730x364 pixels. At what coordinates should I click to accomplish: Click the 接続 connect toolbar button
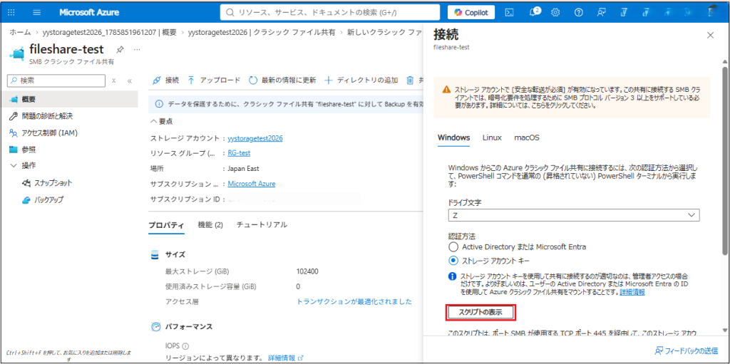pos(165,80)
